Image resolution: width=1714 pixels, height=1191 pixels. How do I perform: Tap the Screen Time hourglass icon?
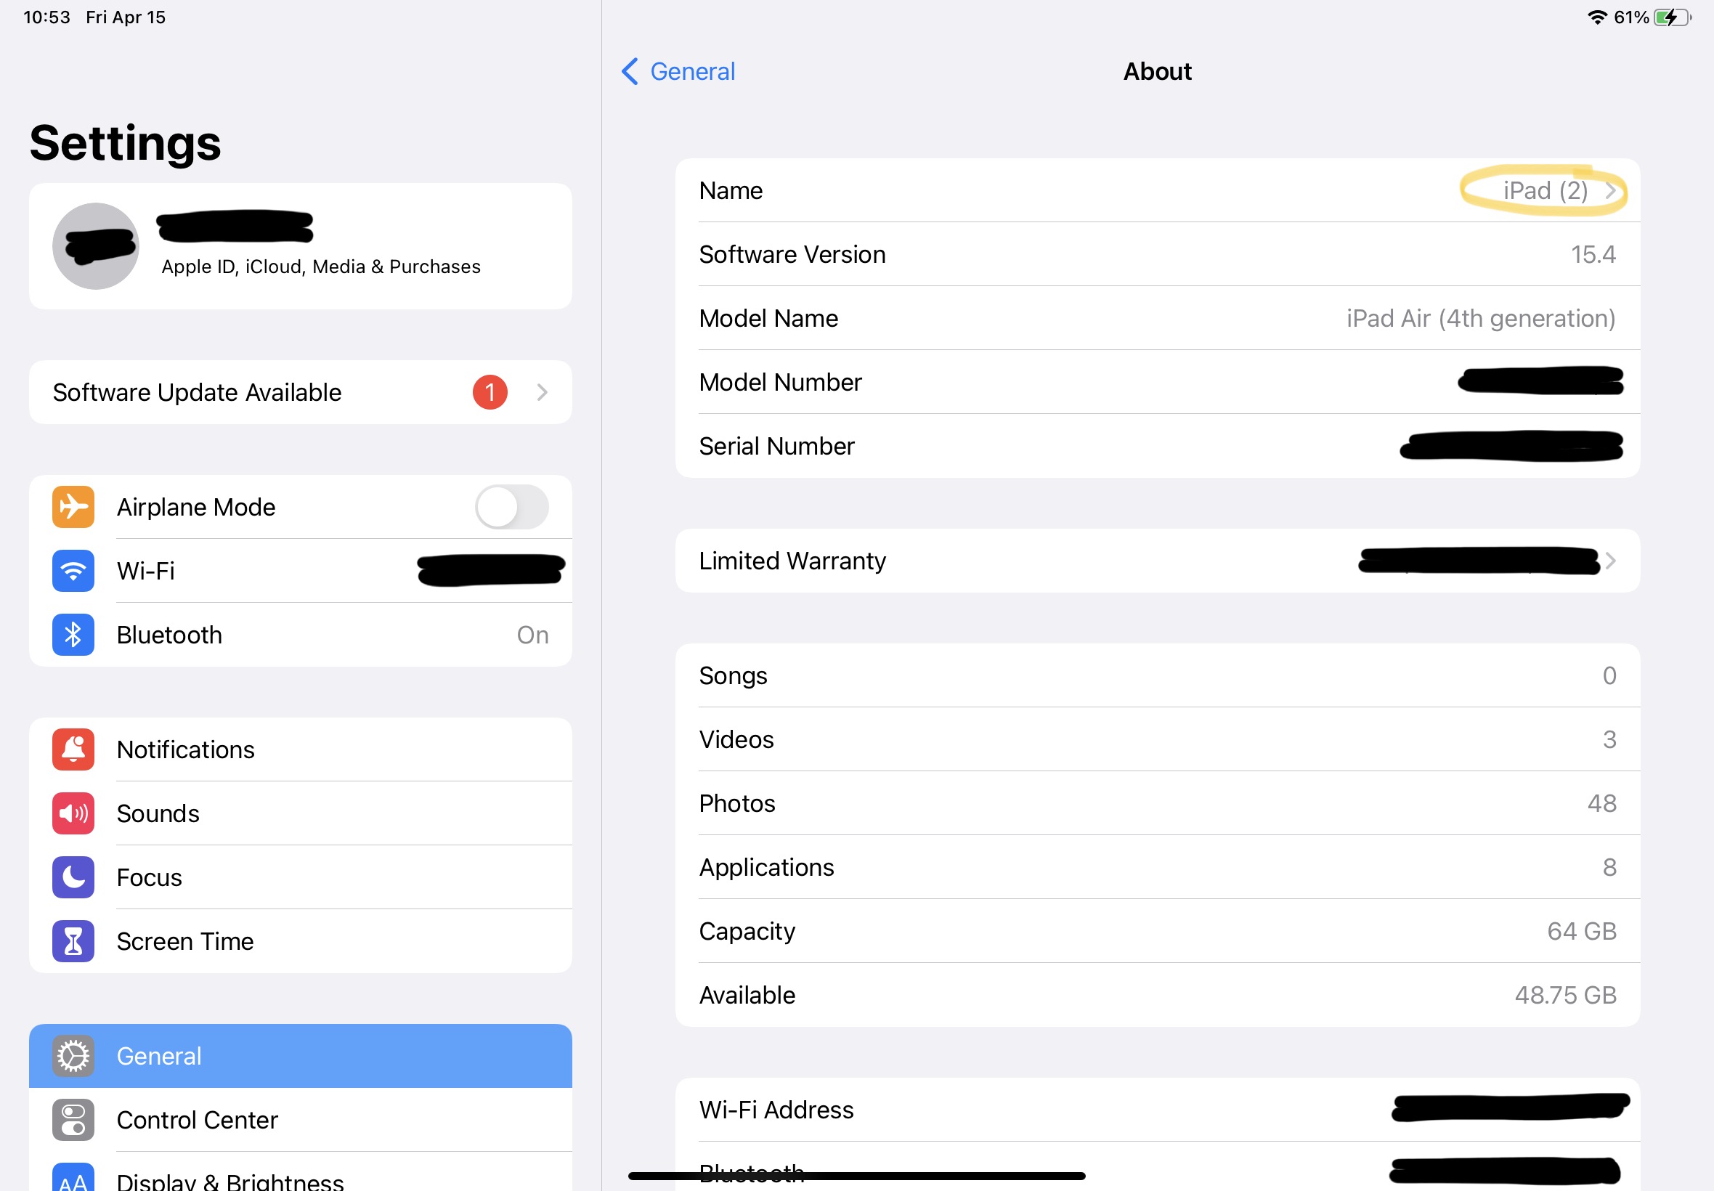(73, 941)
